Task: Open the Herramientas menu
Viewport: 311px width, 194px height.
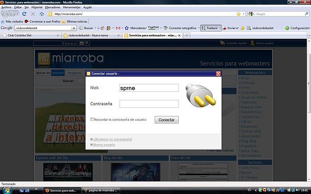Action: coord(71,7)
